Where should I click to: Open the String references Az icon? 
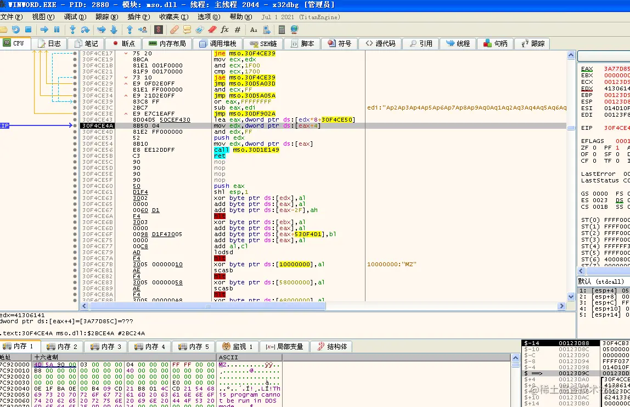(254, 29)
